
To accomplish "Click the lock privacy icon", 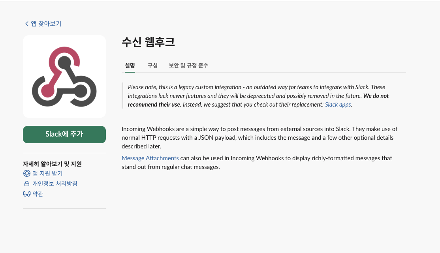I will click(26, 184).
